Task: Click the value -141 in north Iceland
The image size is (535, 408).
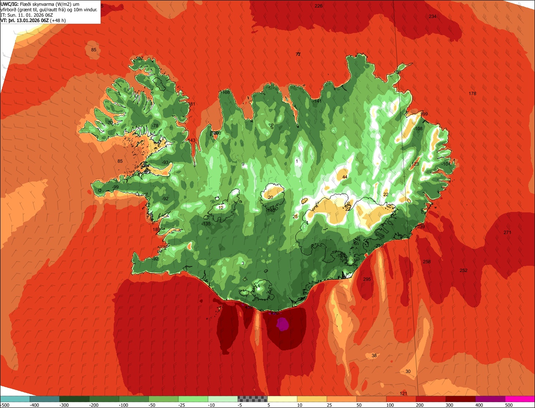Action: click(317, 101)
